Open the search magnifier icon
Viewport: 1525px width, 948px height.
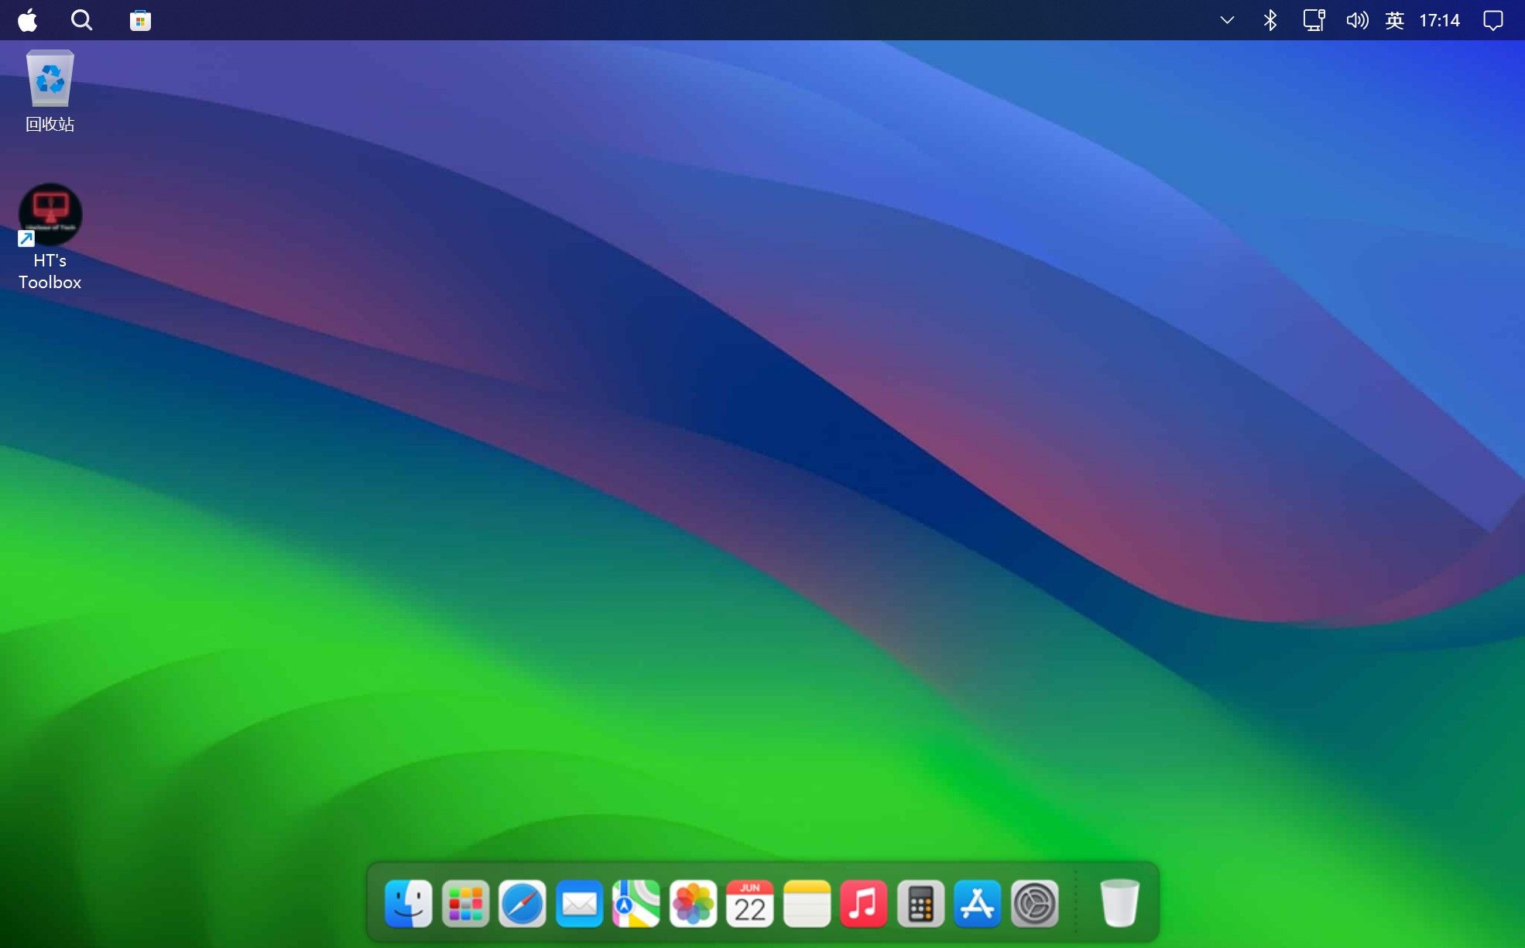tap(81, 20)
